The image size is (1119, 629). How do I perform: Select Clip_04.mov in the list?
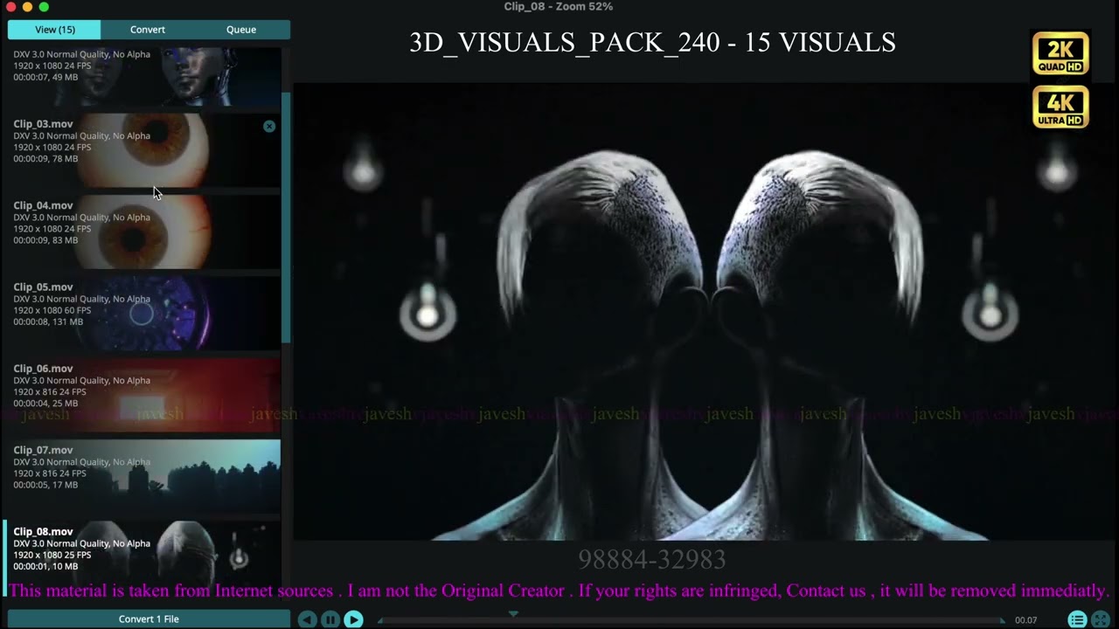(x=140, y=231)
